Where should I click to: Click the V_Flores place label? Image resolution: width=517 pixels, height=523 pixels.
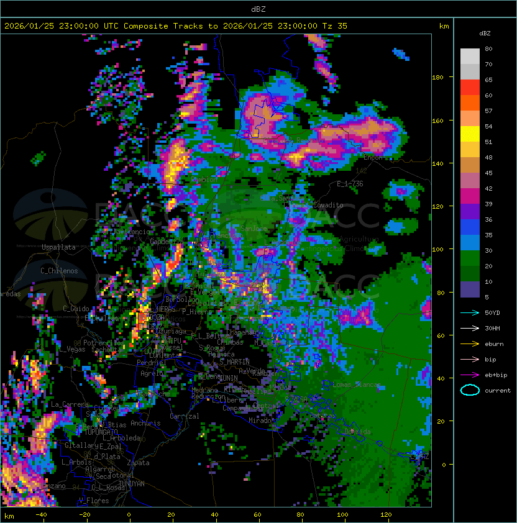coord(94,501)
